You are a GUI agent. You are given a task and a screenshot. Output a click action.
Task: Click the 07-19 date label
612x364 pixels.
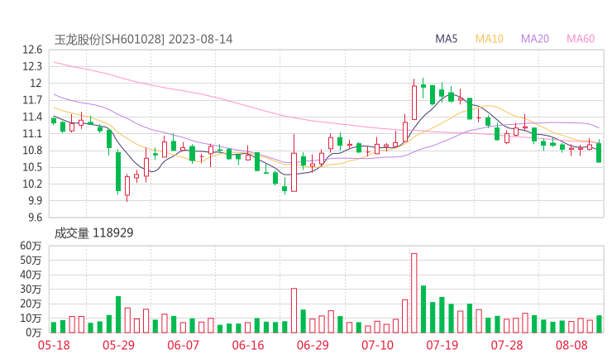coord(442,345)
